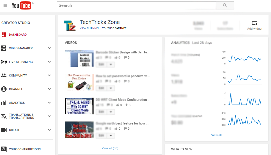Click inside the Search input field

136,5
